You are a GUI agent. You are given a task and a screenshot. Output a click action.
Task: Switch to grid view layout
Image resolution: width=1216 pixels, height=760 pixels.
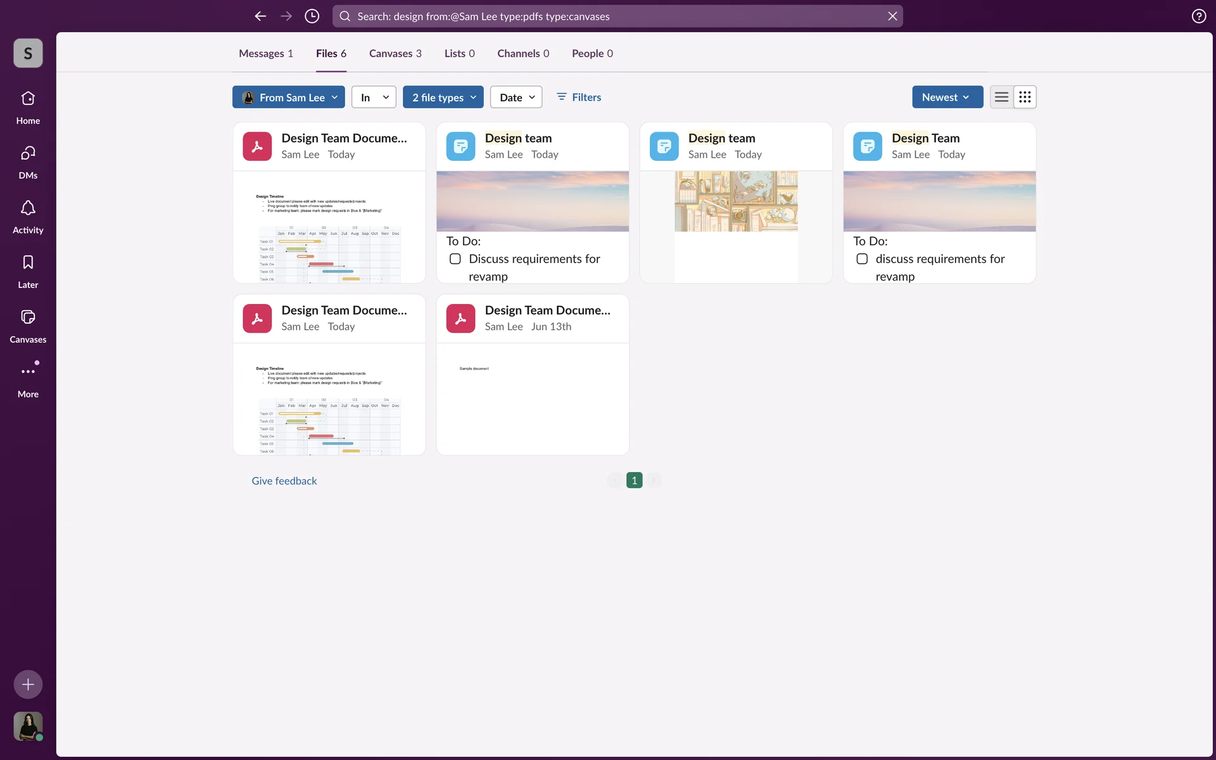[x=1025, y=97]
